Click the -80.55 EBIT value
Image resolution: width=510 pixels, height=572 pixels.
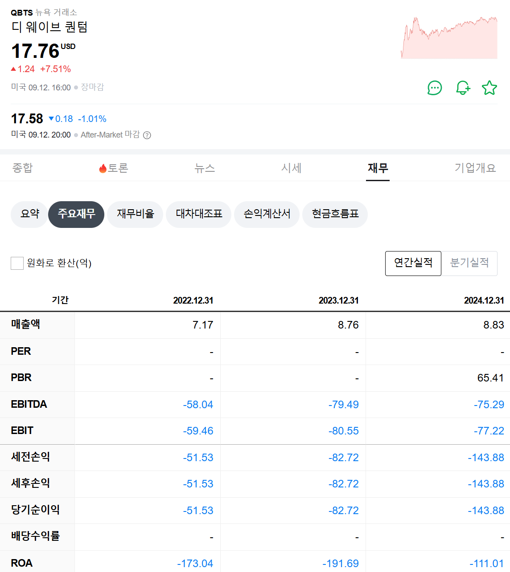343,431
